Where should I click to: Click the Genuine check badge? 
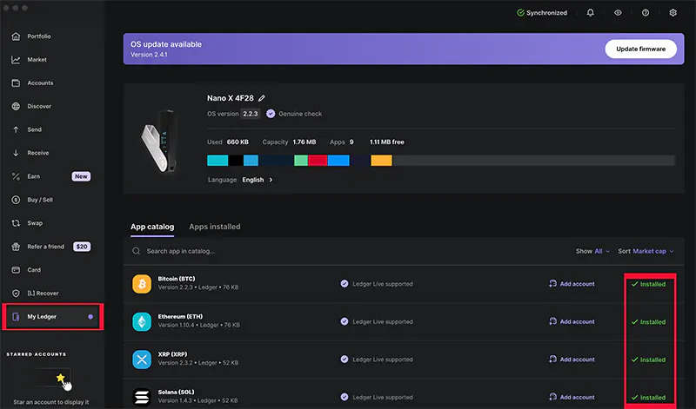(294, 114)
